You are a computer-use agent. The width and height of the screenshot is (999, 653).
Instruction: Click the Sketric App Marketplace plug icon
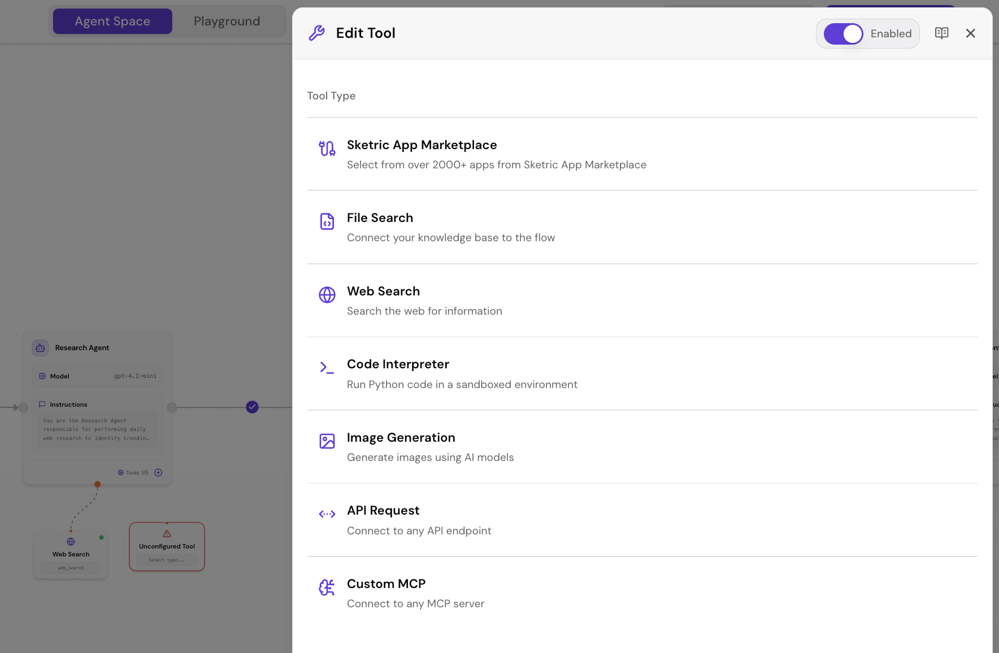[327, 148]
